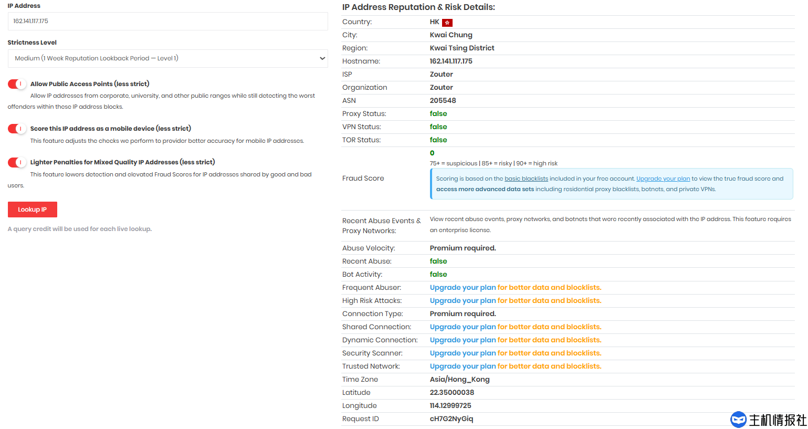The height and width of the screenshot is (429, 808).
Task: Select upgrade link in Shared Connection row
Action: tap(463, 327)
